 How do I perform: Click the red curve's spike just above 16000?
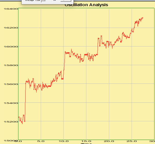tap(101, 35)
